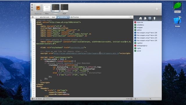Open the gear settings menu in status bar
The image size is (186, 105).
click(33, 99)
